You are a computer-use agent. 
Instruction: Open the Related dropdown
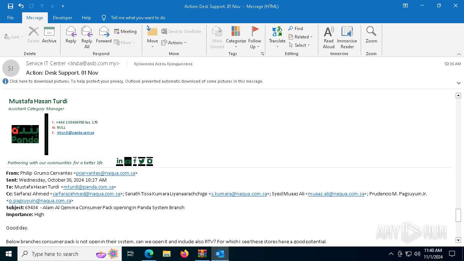[301, 37]
